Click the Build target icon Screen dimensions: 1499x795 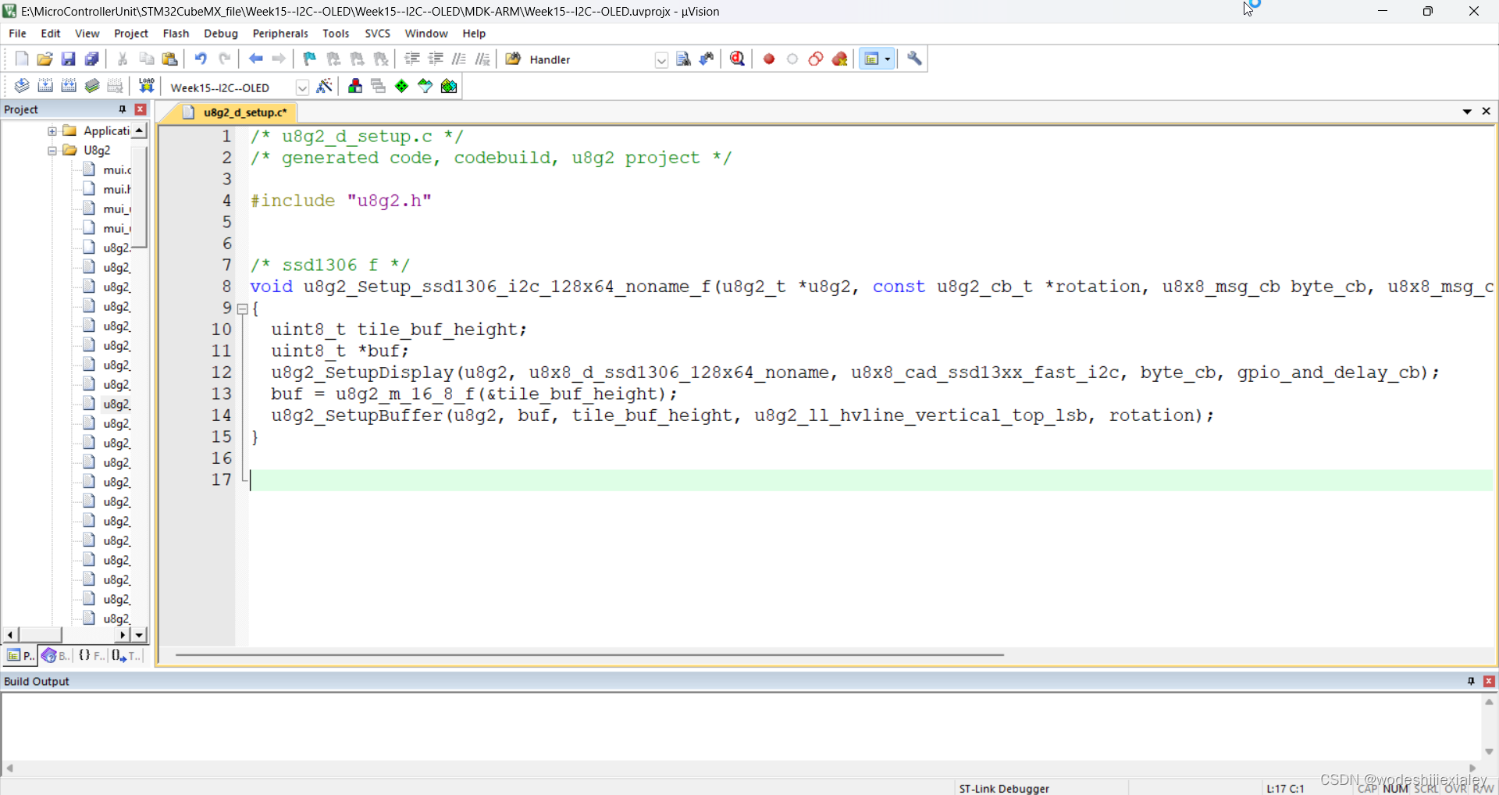[x=45, y=87]
